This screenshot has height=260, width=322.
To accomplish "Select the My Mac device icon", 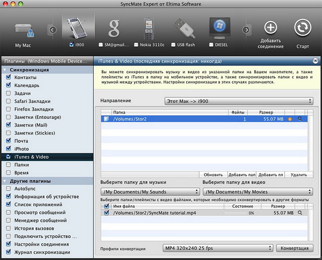I will [x=24, y=31].
